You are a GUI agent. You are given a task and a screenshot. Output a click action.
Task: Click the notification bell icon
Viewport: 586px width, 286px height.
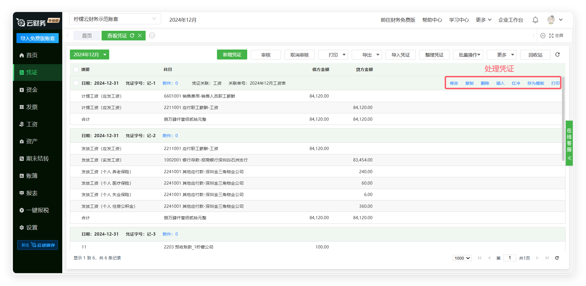click(535, 20)
